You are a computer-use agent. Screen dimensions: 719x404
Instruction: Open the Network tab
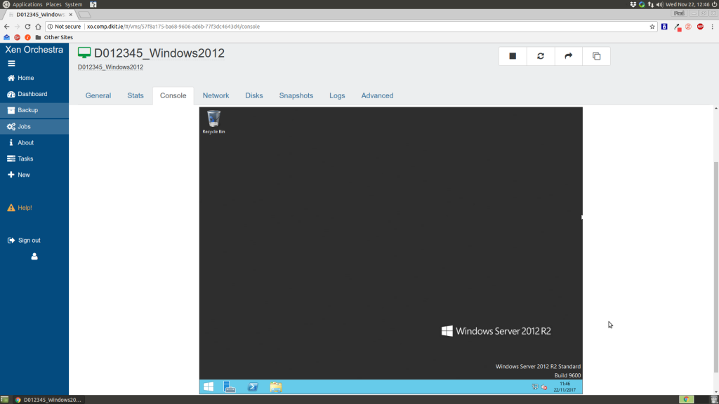pyautogui.click(x=216, y=95)
